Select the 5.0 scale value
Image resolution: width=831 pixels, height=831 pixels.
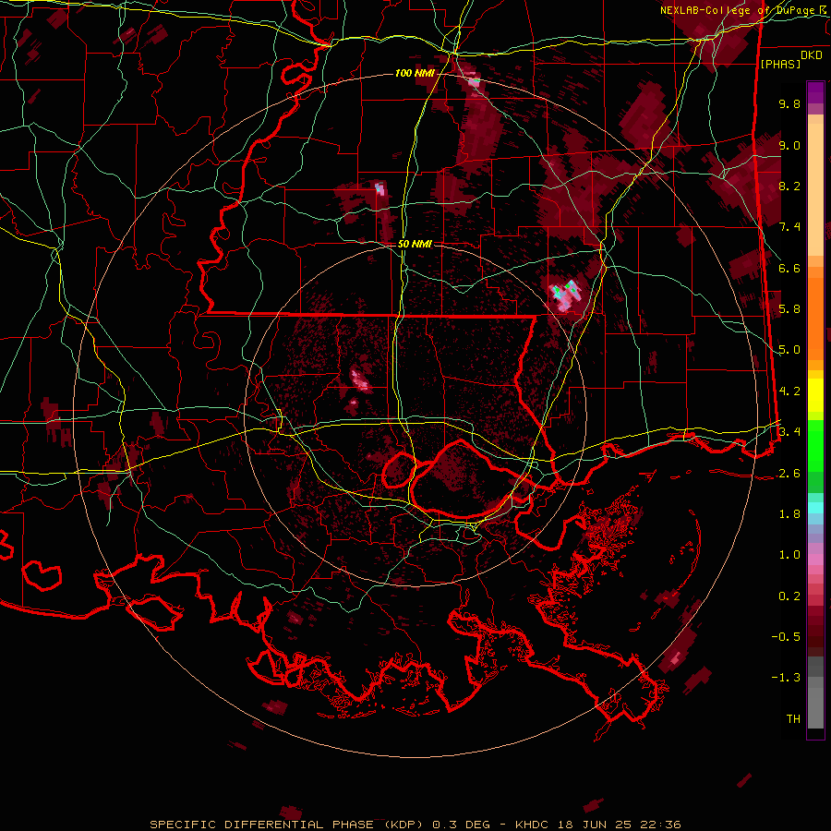coord(789,350)
